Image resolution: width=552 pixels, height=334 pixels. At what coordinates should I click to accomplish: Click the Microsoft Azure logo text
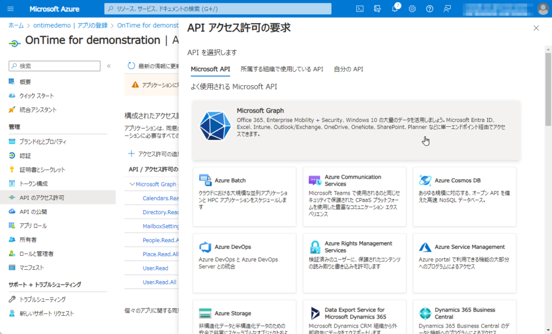click(x=54, y=9)
